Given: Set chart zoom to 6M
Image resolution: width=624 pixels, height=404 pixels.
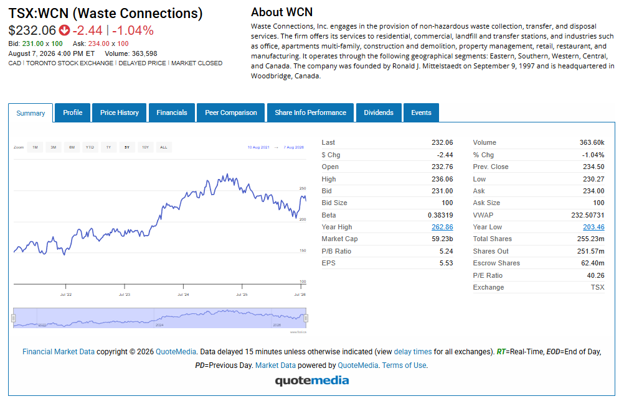Looking at the screenshot, I should (72, 147).
